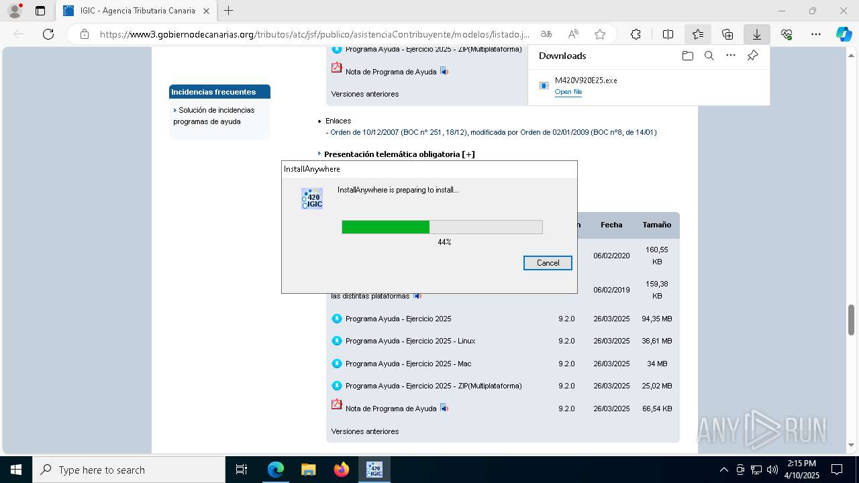Open lower Nota de Programa de Ayuda PDF
This screenshot has height=483, width=859.
(x=391, y=409)
